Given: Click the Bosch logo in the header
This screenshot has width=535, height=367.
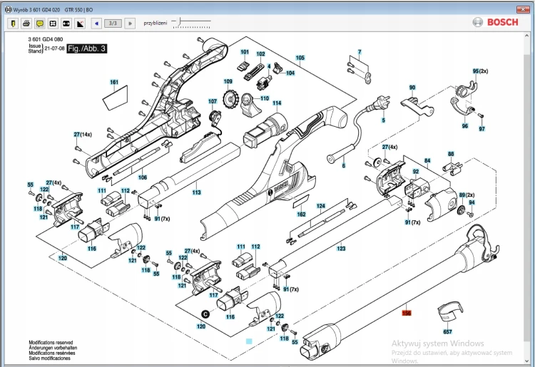Looking at the screenshot, I should 496,22.
